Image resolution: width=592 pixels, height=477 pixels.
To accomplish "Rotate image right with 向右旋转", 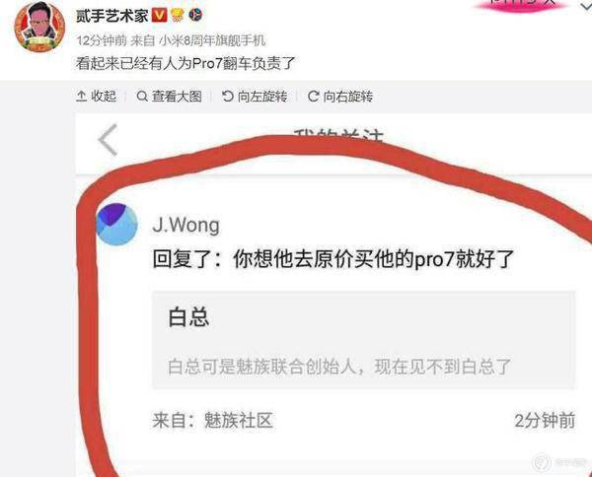I will click(340, 97).
